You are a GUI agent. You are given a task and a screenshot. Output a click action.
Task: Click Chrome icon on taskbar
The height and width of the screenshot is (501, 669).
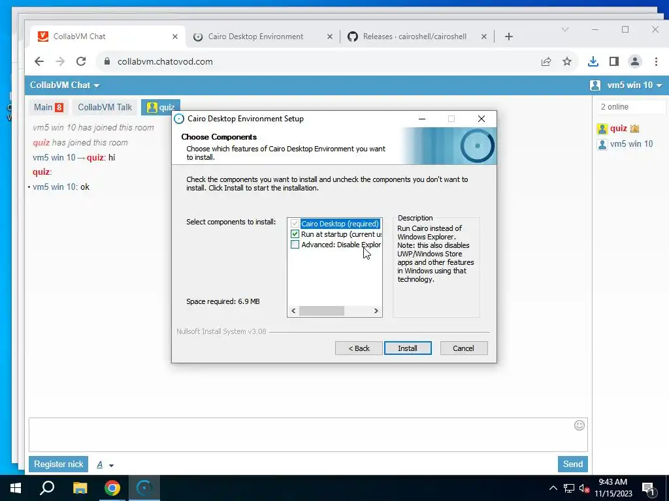click(112, 488)
